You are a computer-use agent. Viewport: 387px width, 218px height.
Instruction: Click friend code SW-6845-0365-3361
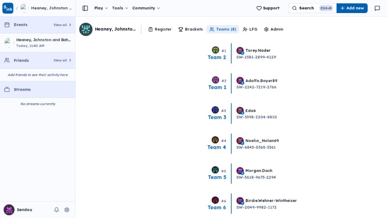tap(256, 147)
